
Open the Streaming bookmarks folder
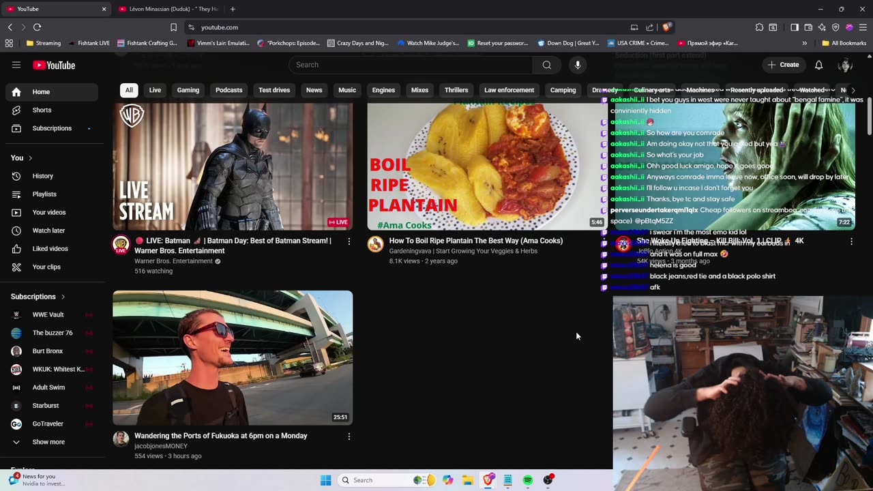[x=44, y=43]
